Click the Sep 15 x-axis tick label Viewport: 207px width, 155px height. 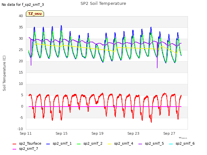click(61, 133)
